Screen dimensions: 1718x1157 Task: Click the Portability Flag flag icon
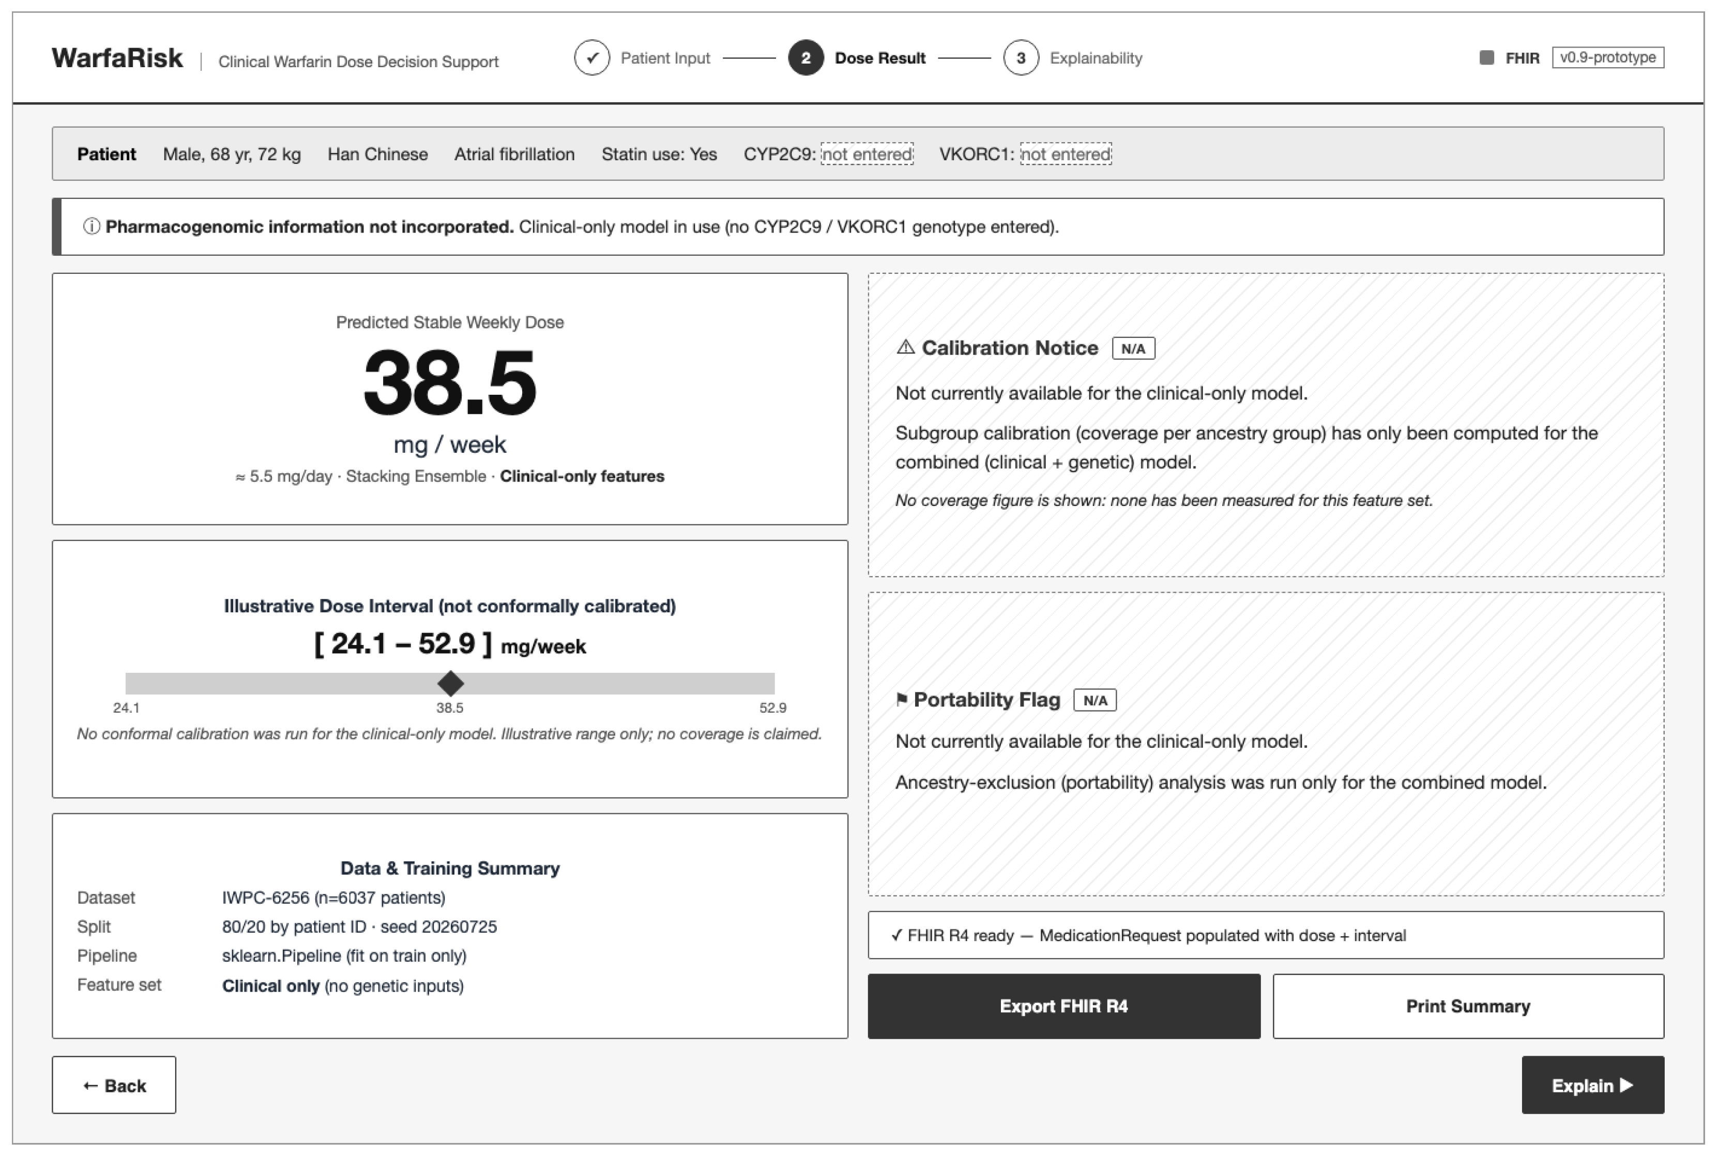tap(901, 699)
